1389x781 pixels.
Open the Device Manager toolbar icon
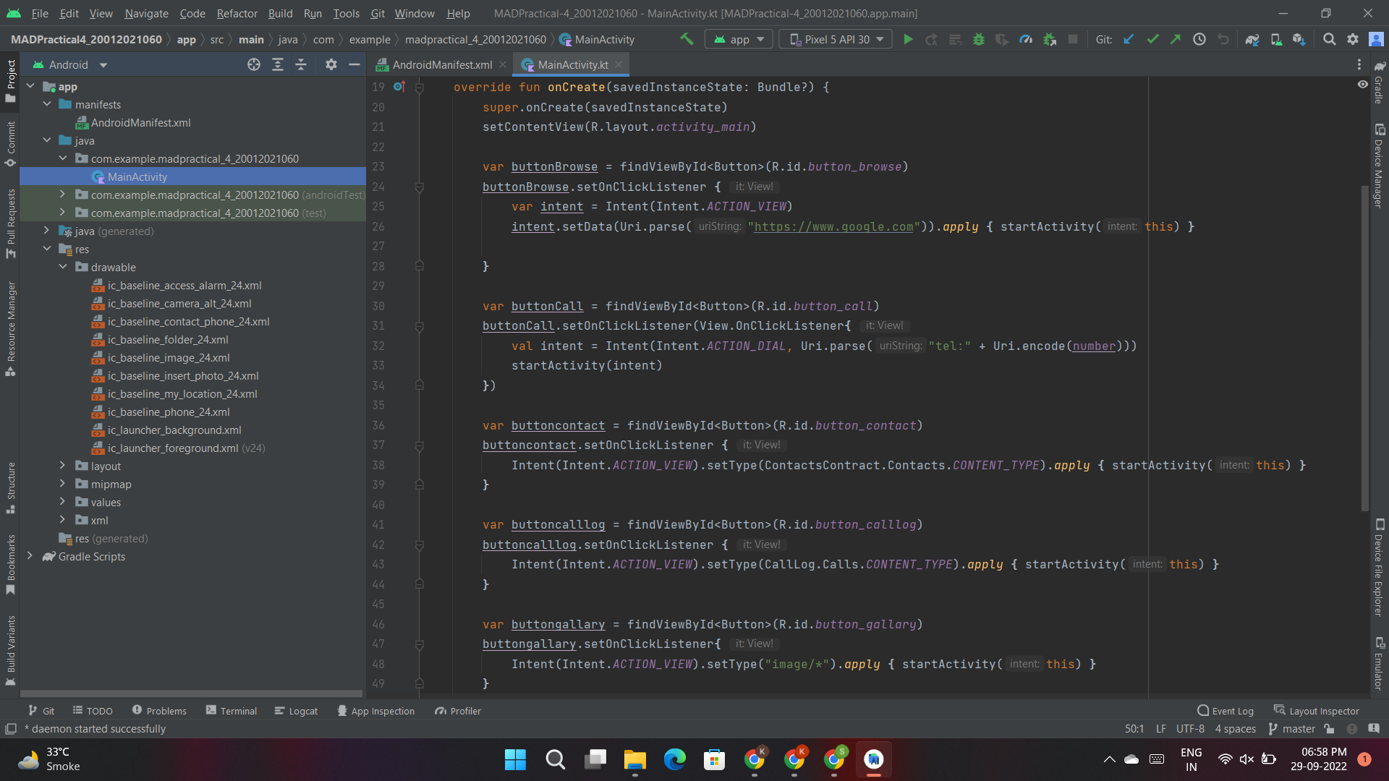pos(1276,39)
